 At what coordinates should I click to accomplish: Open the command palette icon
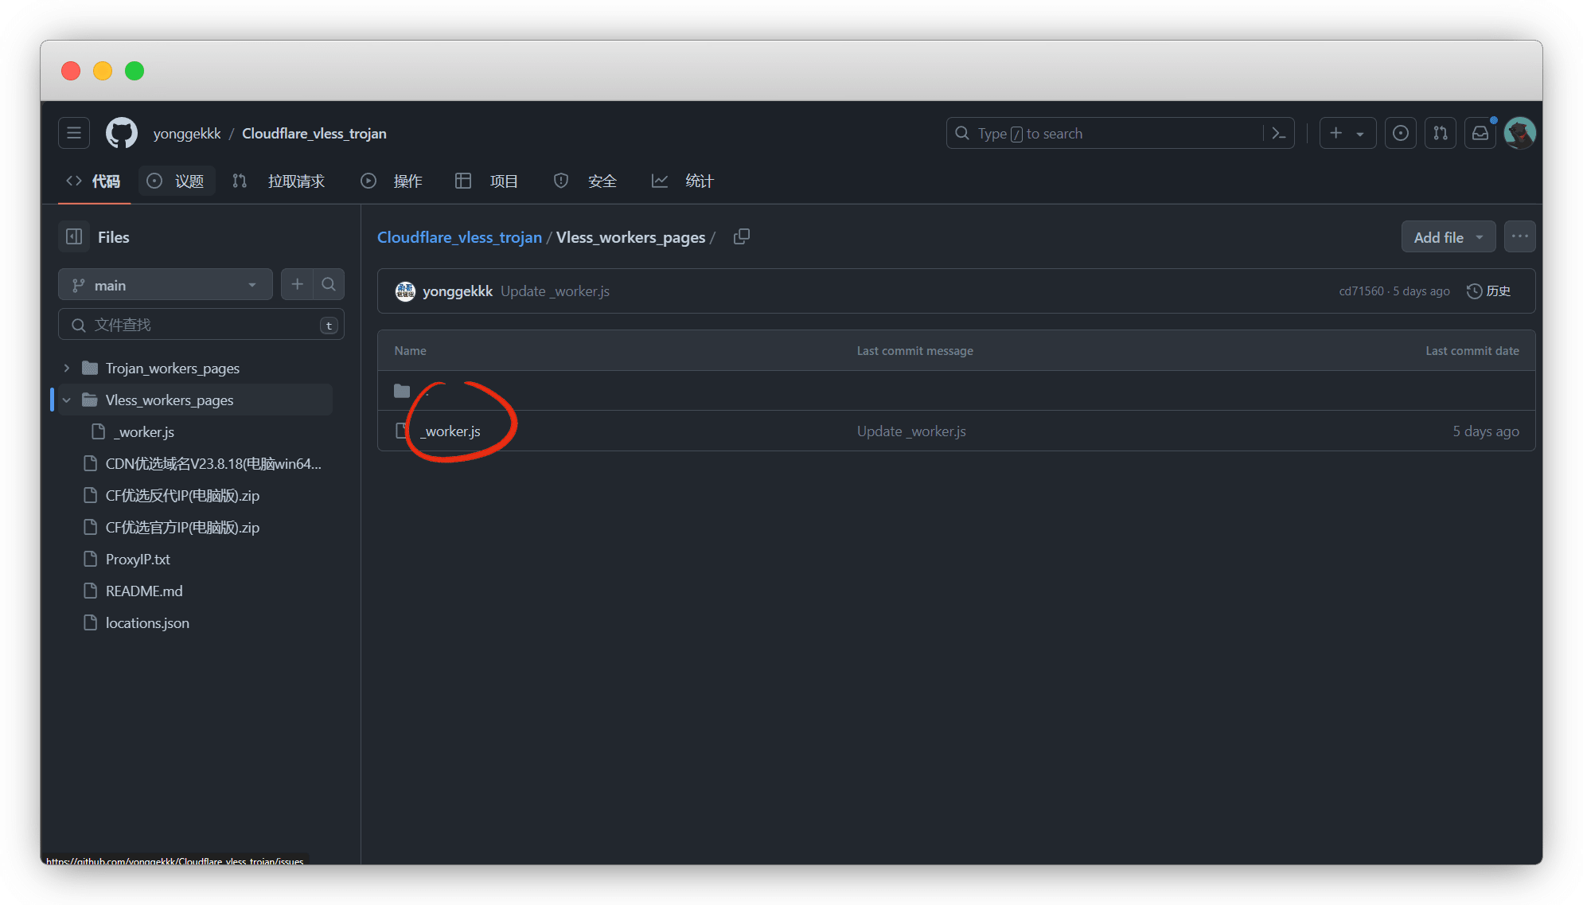coord(1279,133)
